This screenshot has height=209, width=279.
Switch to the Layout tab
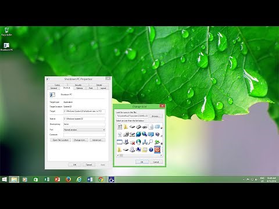coord(103,88)
